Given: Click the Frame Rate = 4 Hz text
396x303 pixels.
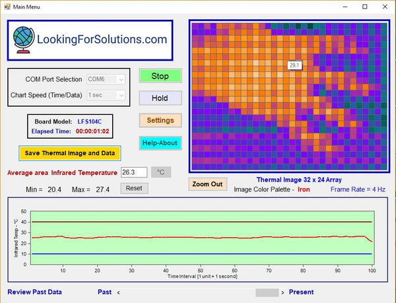Looking at the screenshot, I should pyautogui.click(x=358, y=189).
